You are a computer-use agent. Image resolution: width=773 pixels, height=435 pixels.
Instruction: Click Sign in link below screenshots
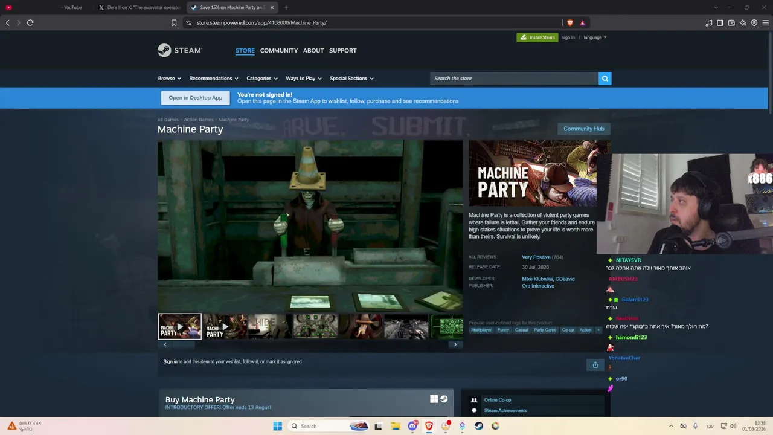(170, 362)
